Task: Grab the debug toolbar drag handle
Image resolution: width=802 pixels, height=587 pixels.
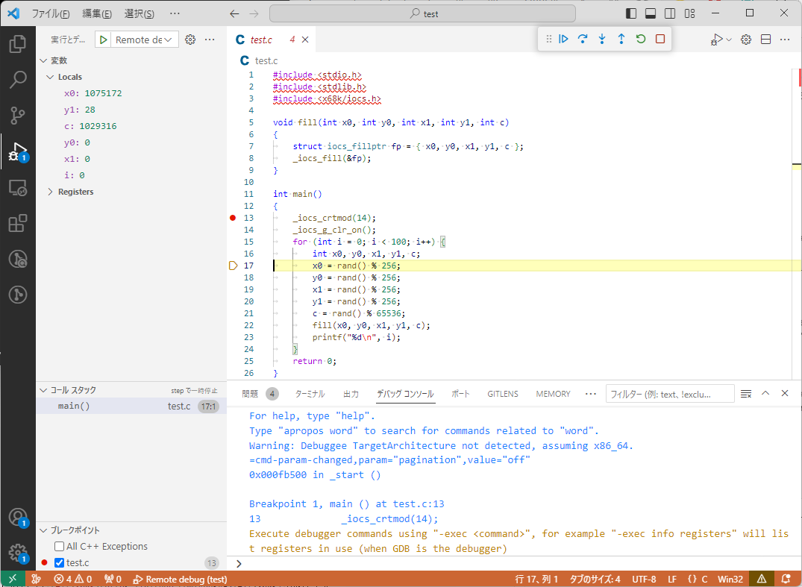Action: tap(548, 39)
